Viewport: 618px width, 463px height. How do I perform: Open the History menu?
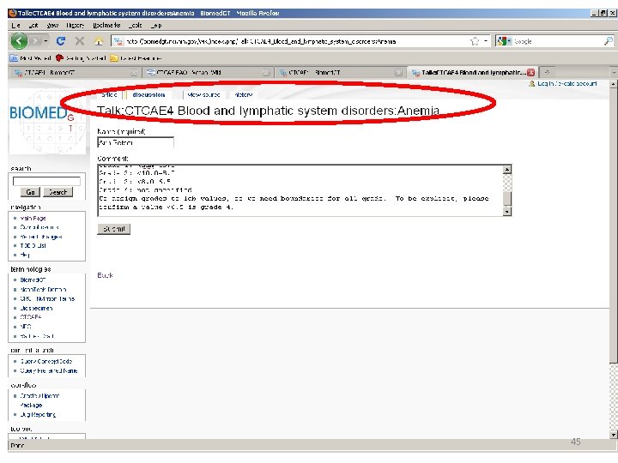coord(75,25)
